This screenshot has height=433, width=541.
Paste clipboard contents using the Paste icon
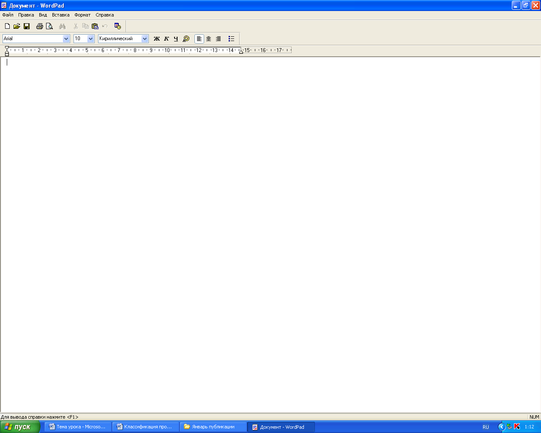pyautogui.click(x=95, y=26)
